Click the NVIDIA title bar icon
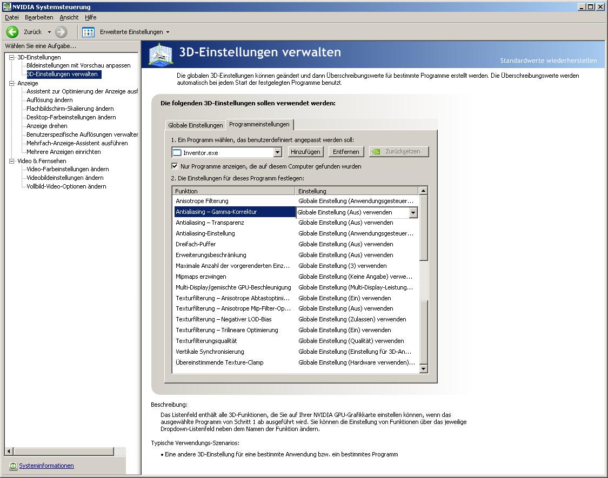 click(6, 6)
